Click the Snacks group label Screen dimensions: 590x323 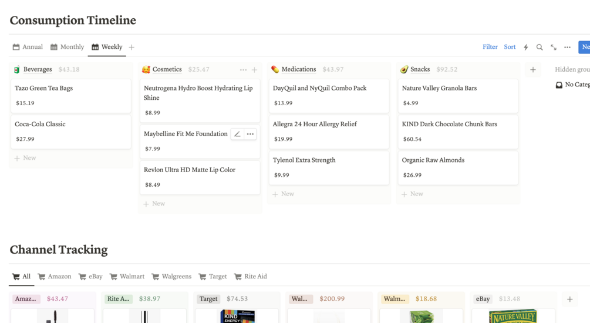(x=420, y=69)
